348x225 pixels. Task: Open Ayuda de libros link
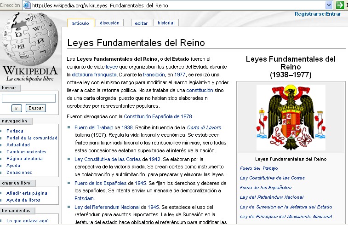23,200
